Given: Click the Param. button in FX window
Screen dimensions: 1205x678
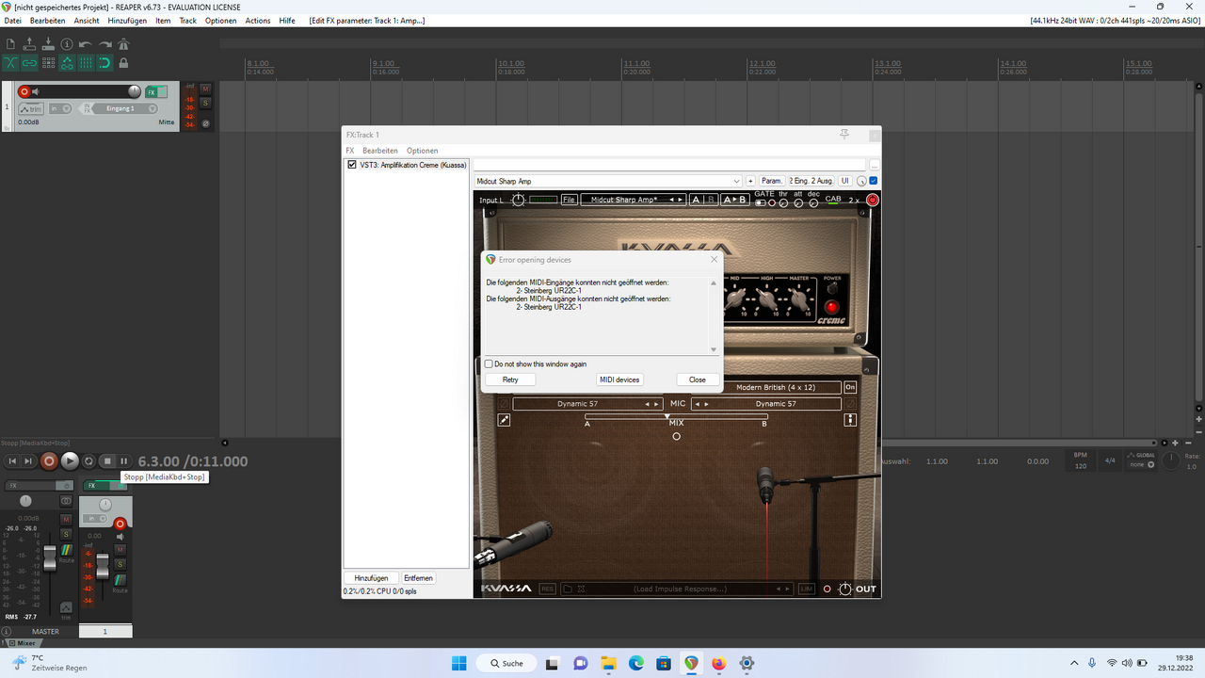Looking at the screenshot, I should tap(772, 181).
